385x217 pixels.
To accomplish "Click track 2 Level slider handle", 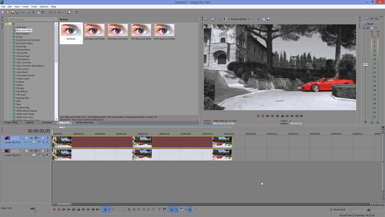I will coord(34,155).
